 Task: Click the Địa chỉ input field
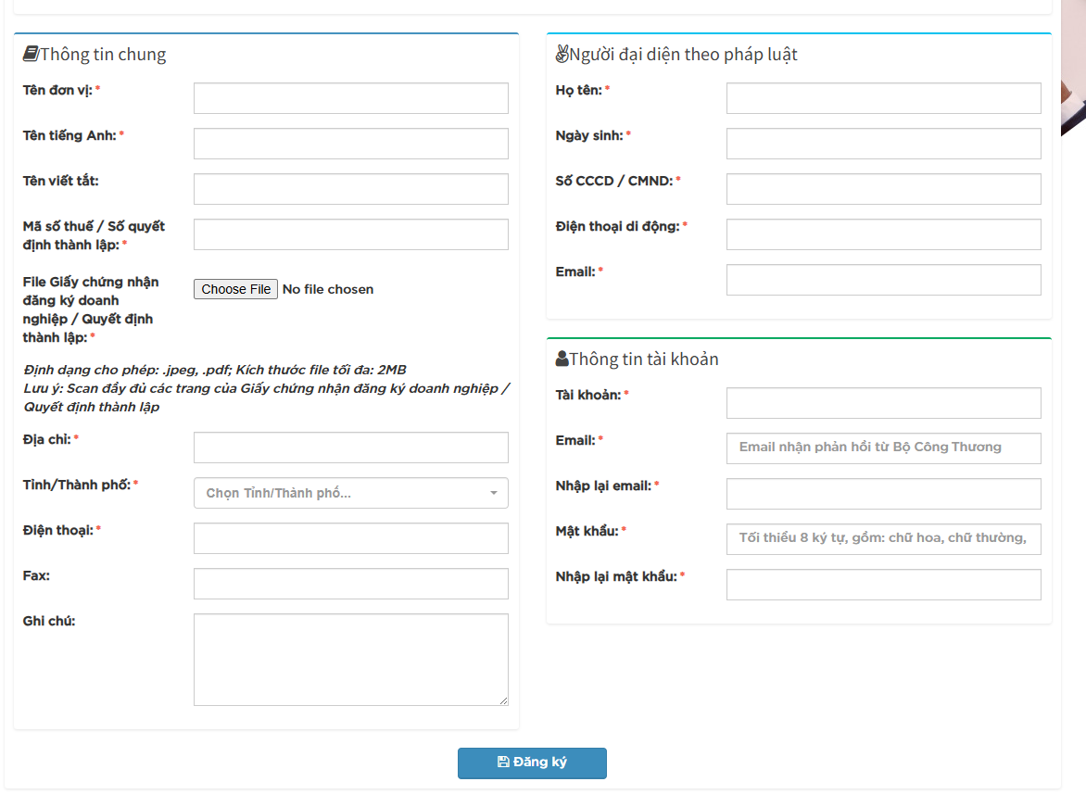[x=350, y=448]
